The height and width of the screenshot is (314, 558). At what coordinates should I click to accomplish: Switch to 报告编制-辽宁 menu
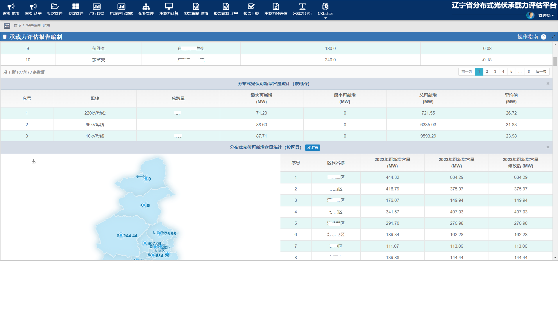click(226, 9)
